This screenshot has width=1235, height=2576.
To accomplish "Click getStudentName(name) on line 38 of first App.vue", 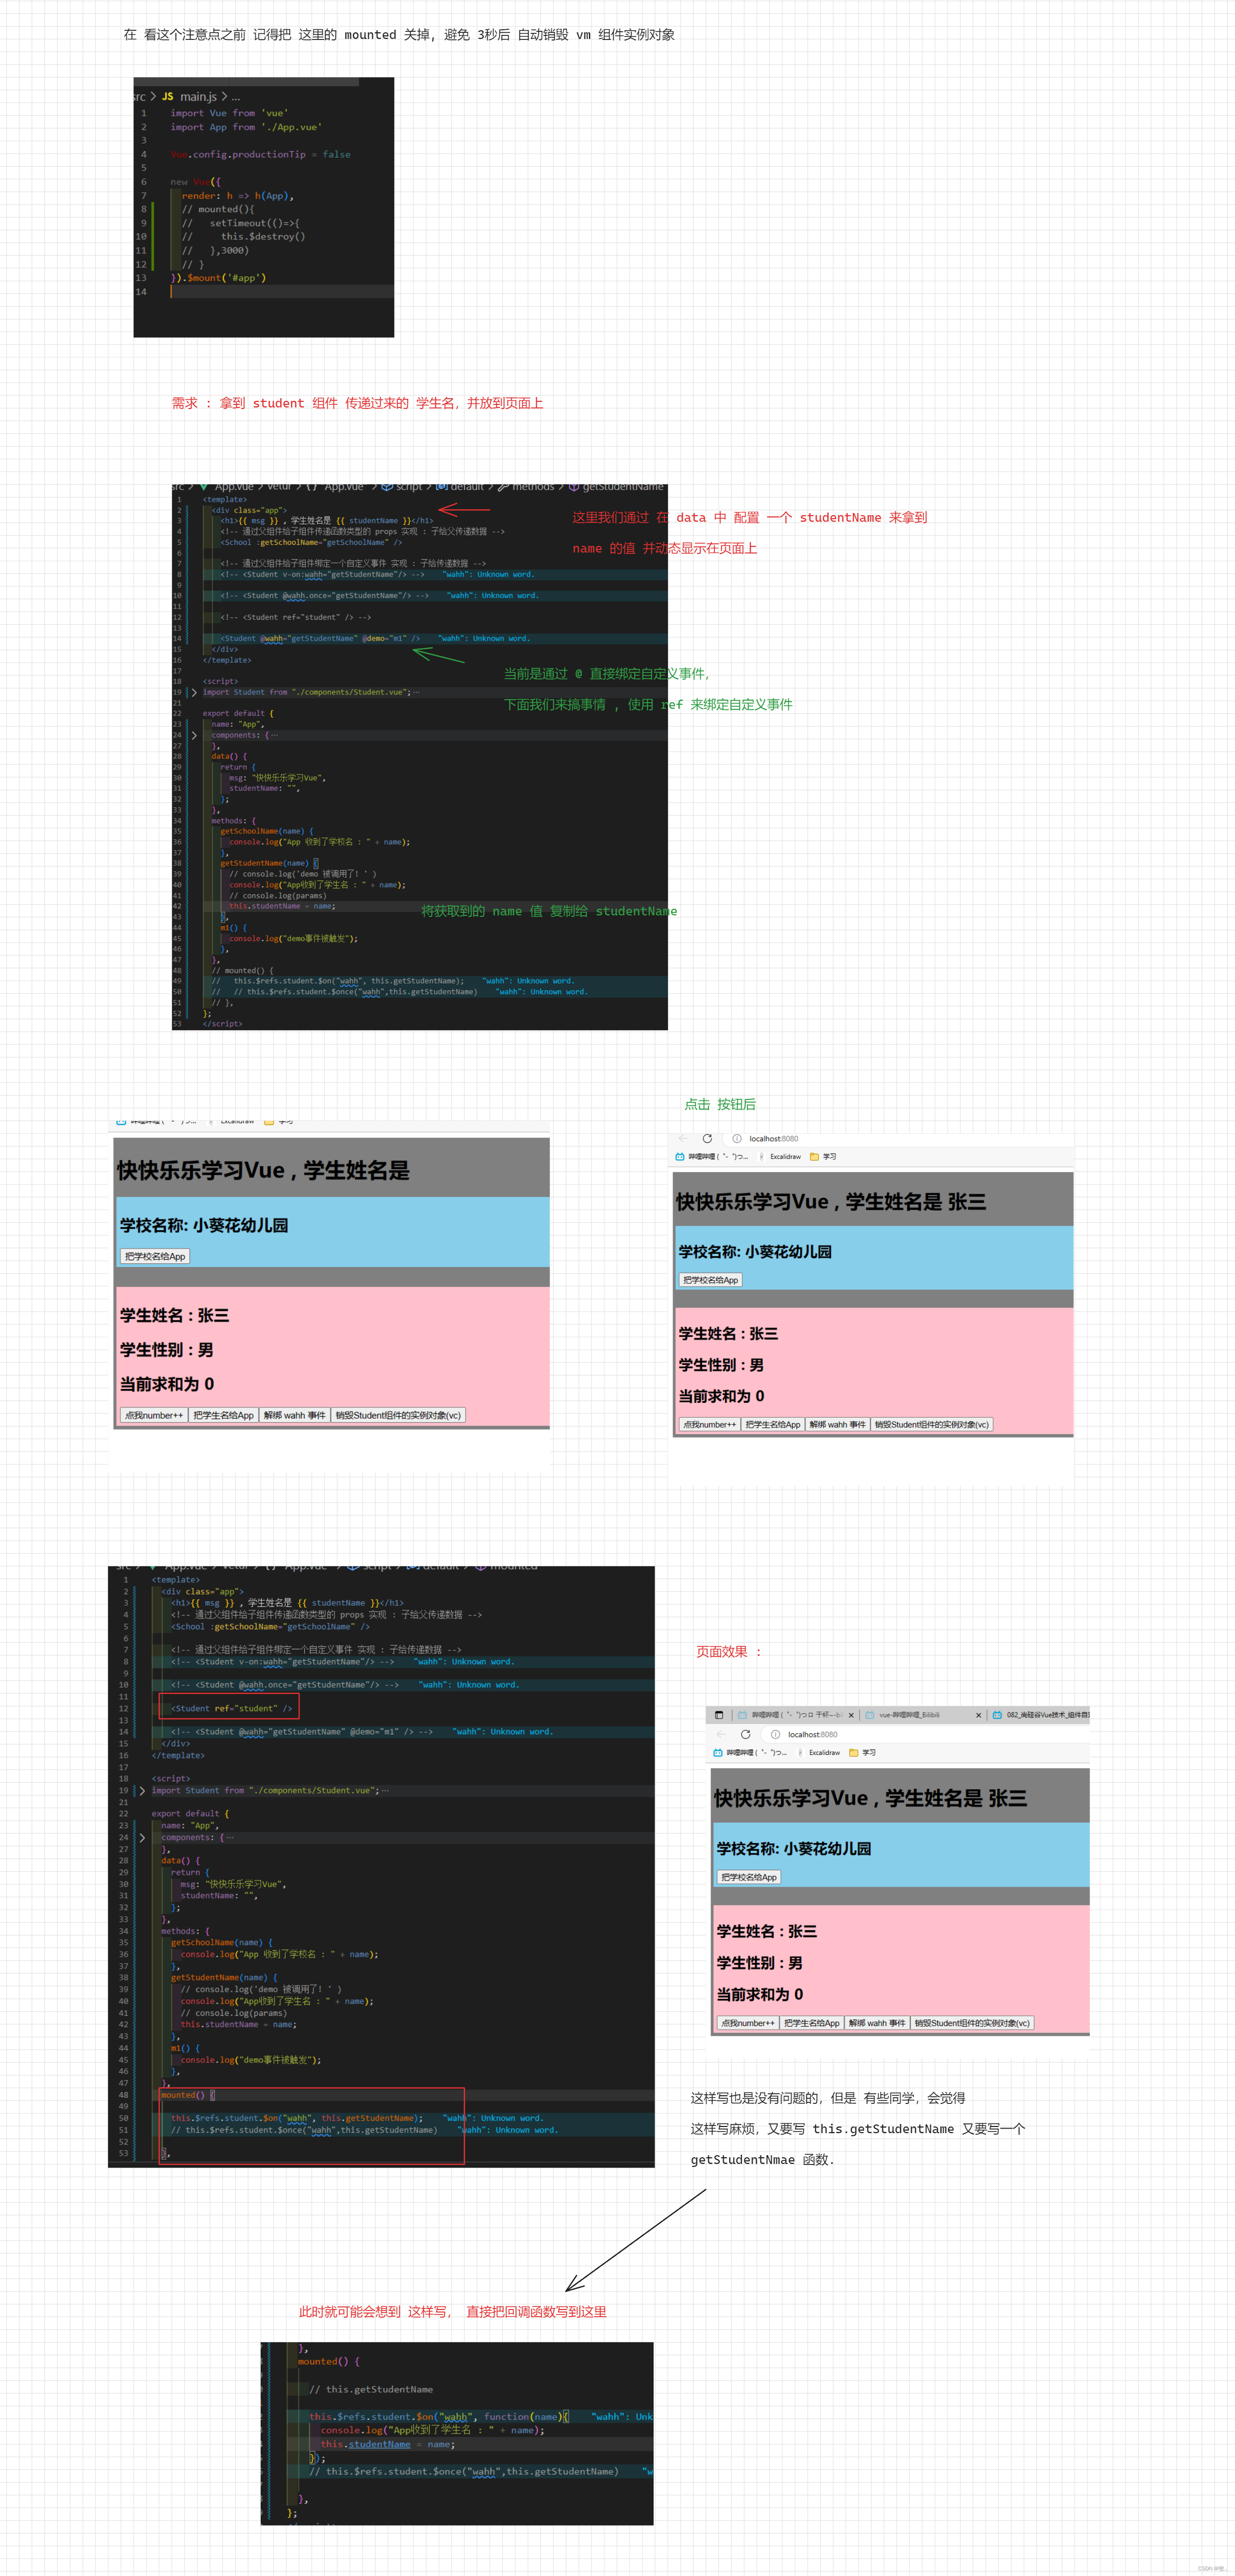I will [265, 863].
